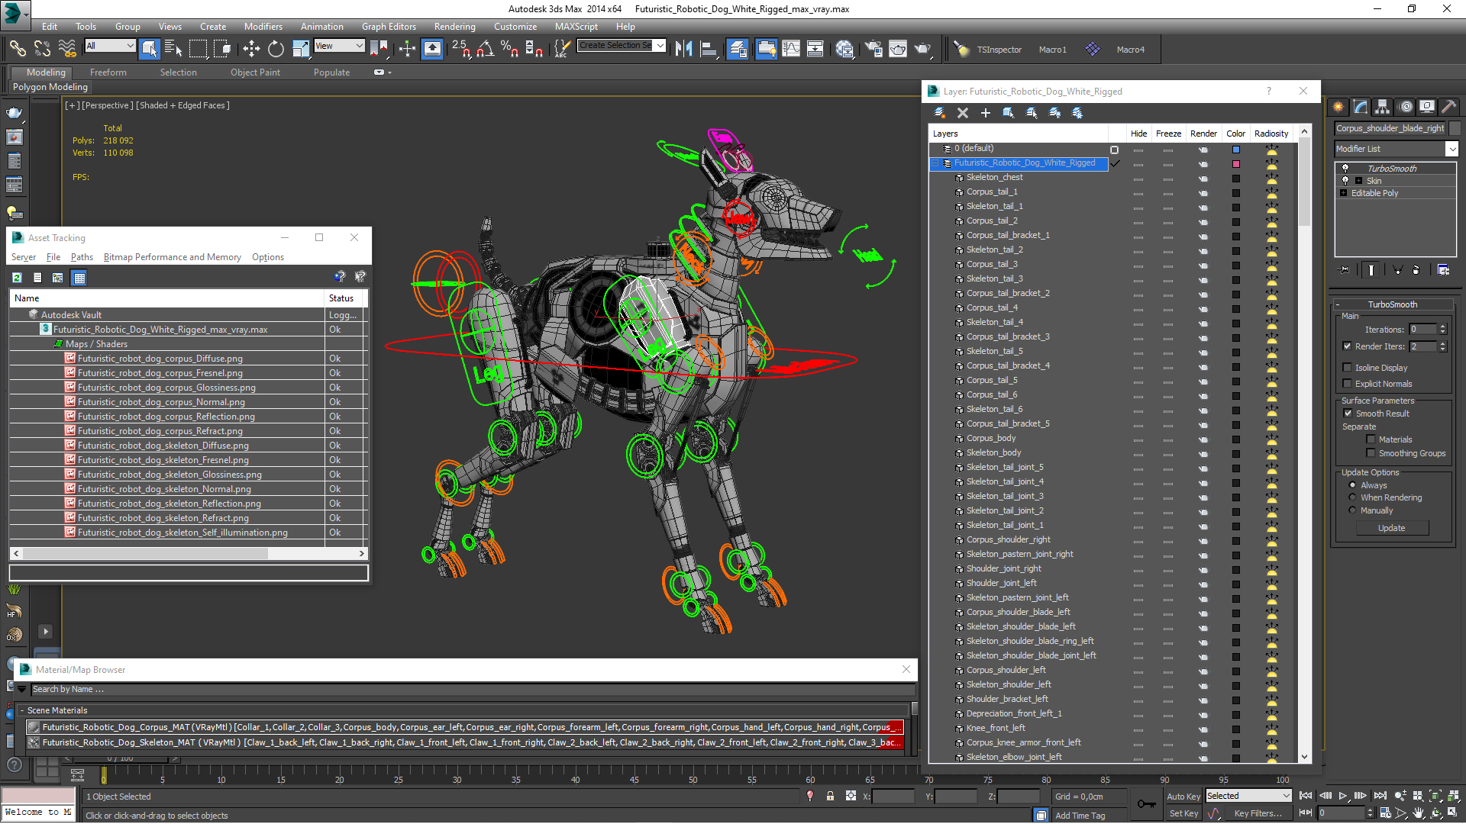Enable the Render Iters checkbox
Screen dimensions: 1466x824
(1347, 346)
